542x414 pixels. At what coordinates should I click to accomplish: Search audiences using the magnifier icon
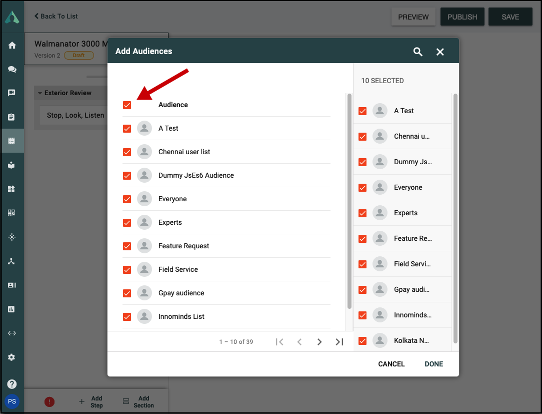pos(418,52)
